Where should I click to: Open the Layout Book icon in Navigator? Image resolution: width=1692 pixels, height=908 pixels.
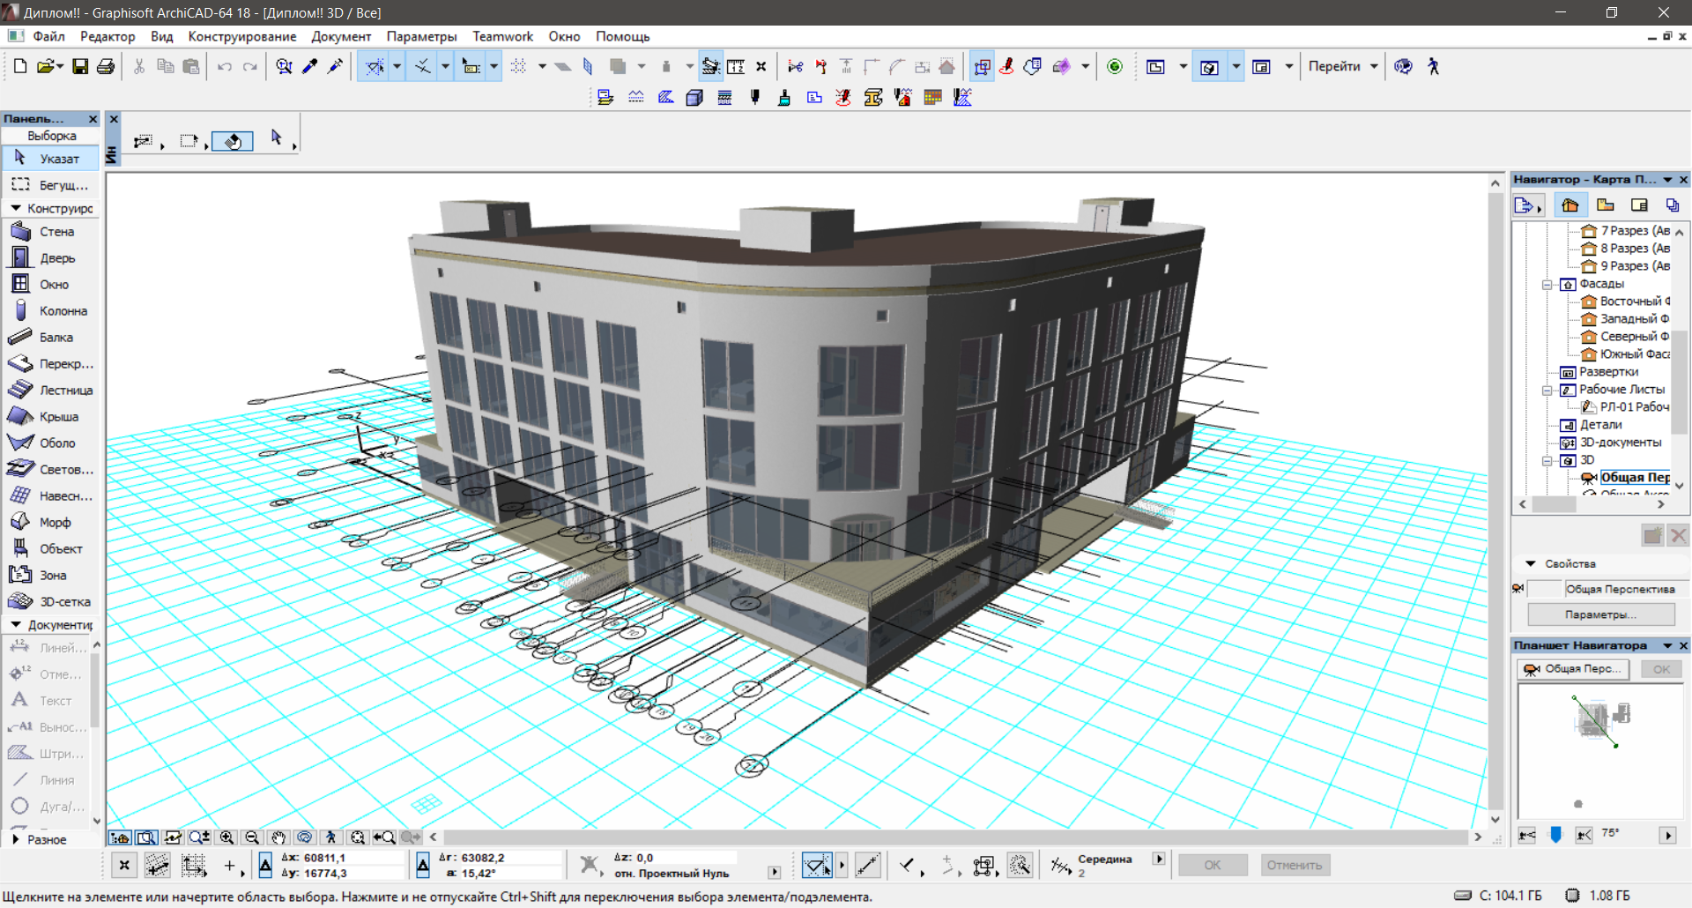pos(1639,205)
